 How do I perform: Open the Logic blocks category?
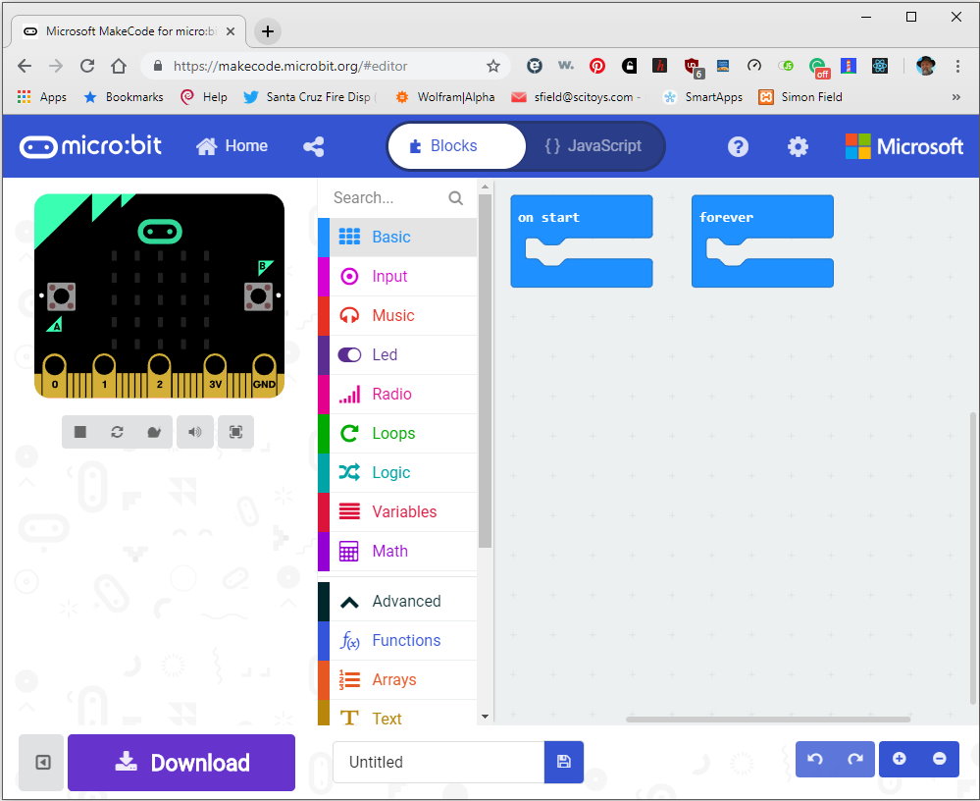click(x=397, y=473)
